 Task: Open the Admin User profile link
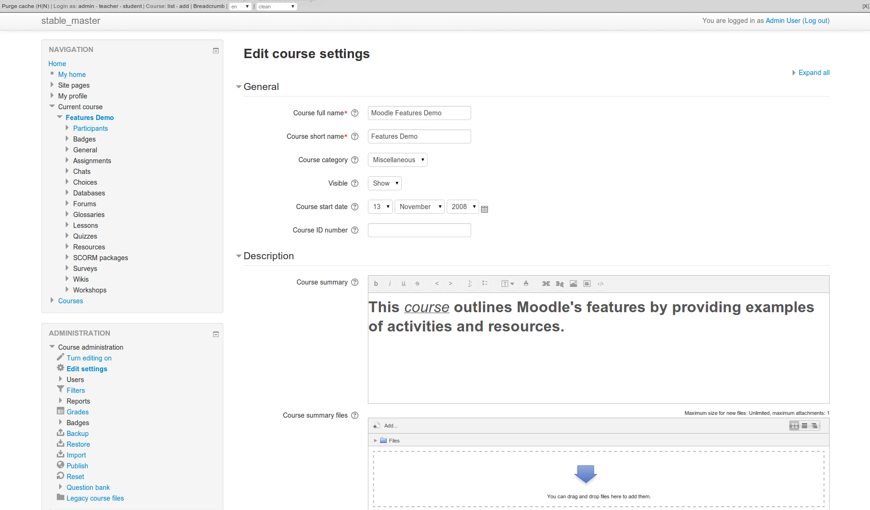[783, 21]
